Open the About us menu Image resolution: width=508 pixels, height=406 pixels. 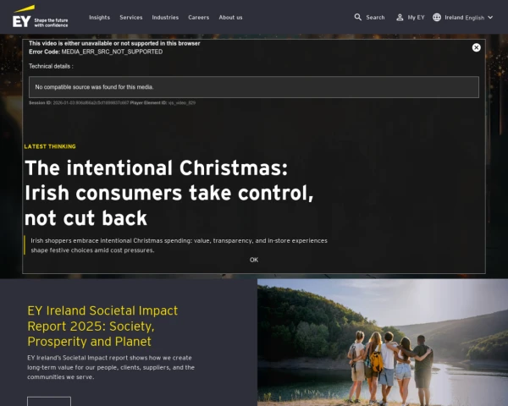(230, 18)
